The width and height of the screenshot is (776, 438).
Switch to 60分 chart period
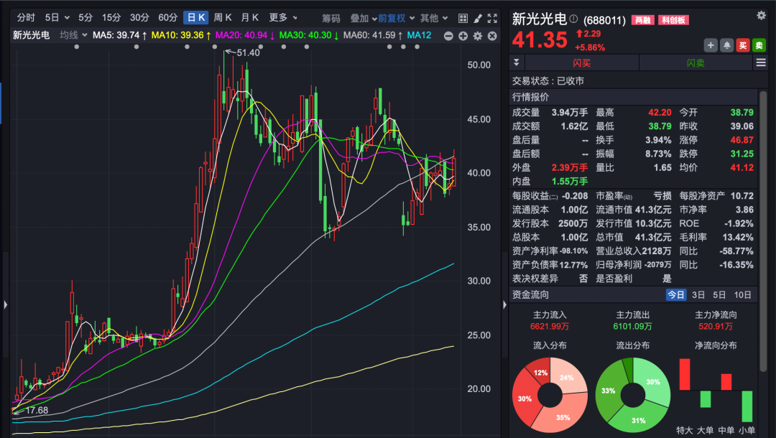[167, 18]
